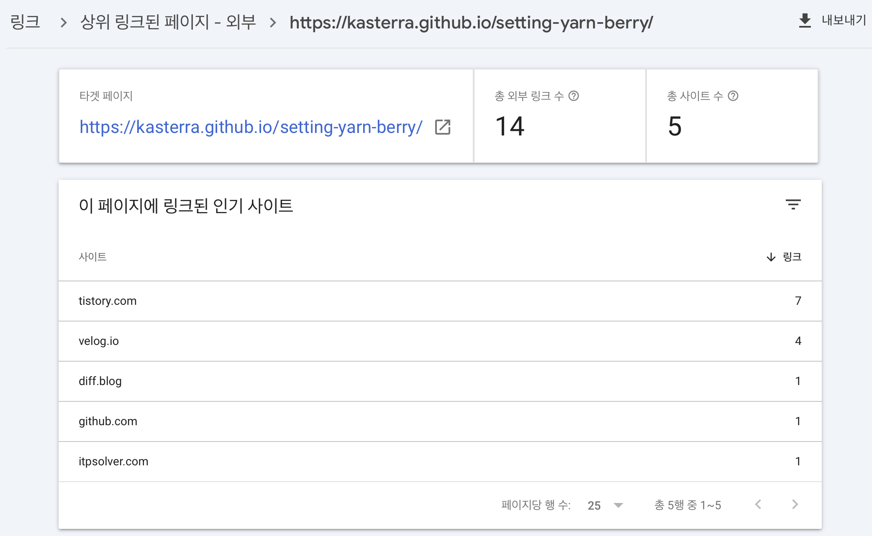Open the kasterra.github.io target page link
Viewport: 872px width, 536px height.
pos(251,127)
